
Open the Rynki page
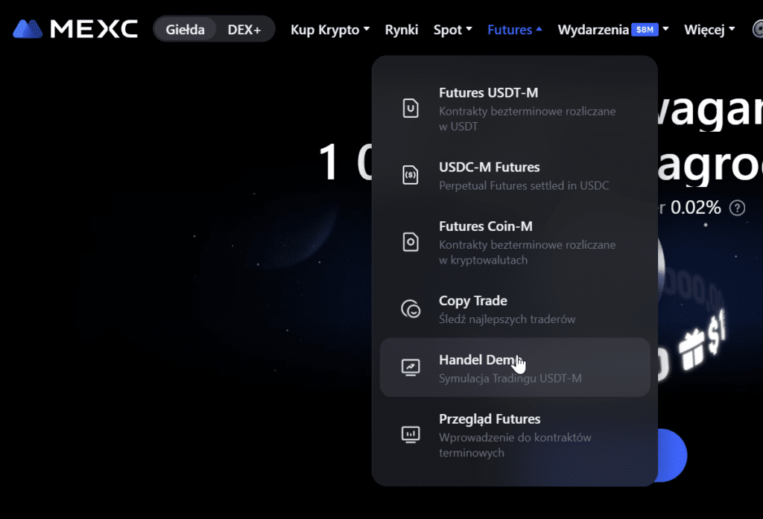click(x=402, y=30)
